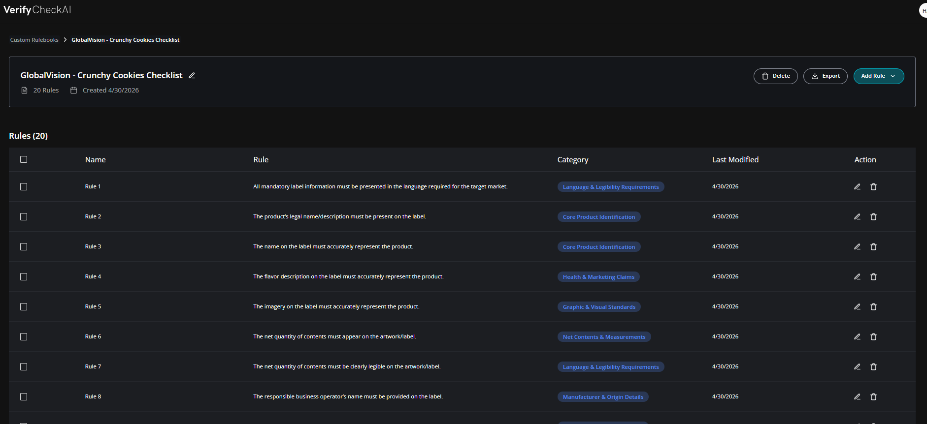Navigate back to Custom Rulebooks

point(34,40)
